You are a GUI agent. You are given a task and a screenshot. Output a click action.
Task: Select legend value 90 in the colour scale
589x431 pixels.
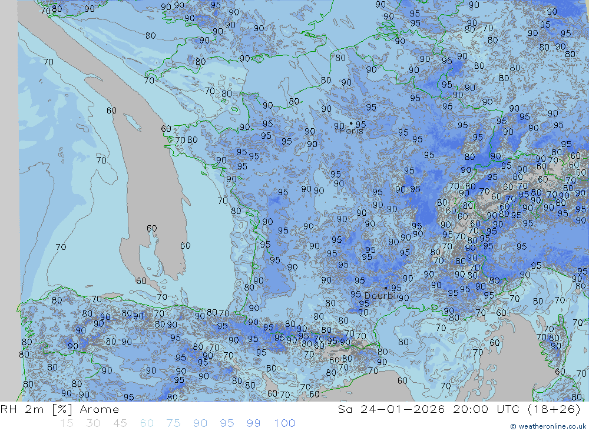pos(200,423)
